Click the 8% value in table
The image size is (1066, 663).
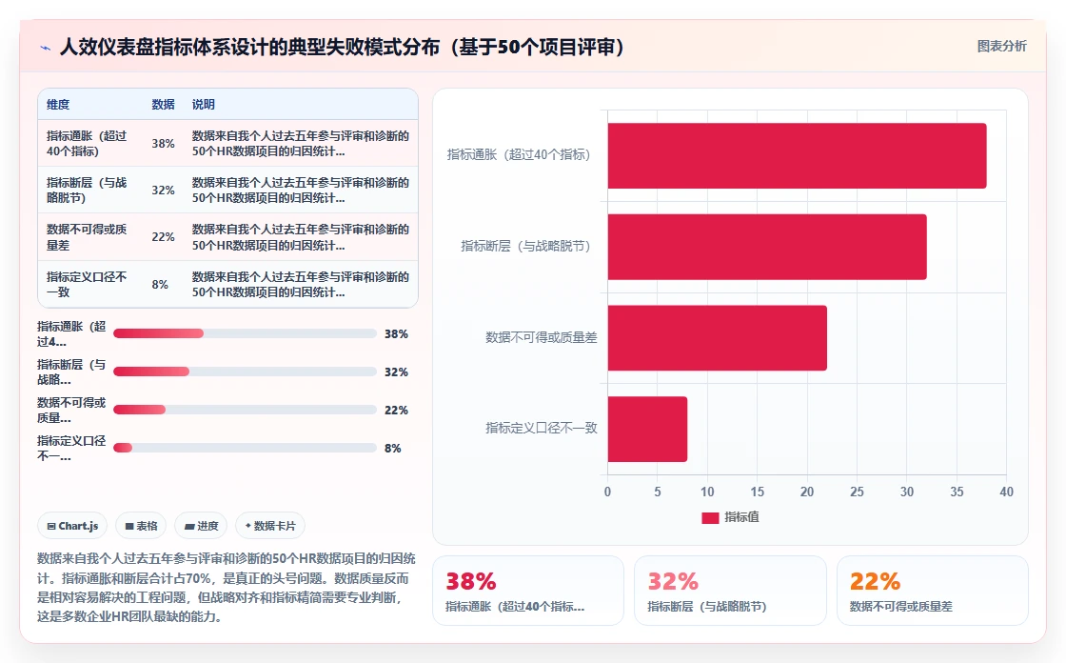160,285
